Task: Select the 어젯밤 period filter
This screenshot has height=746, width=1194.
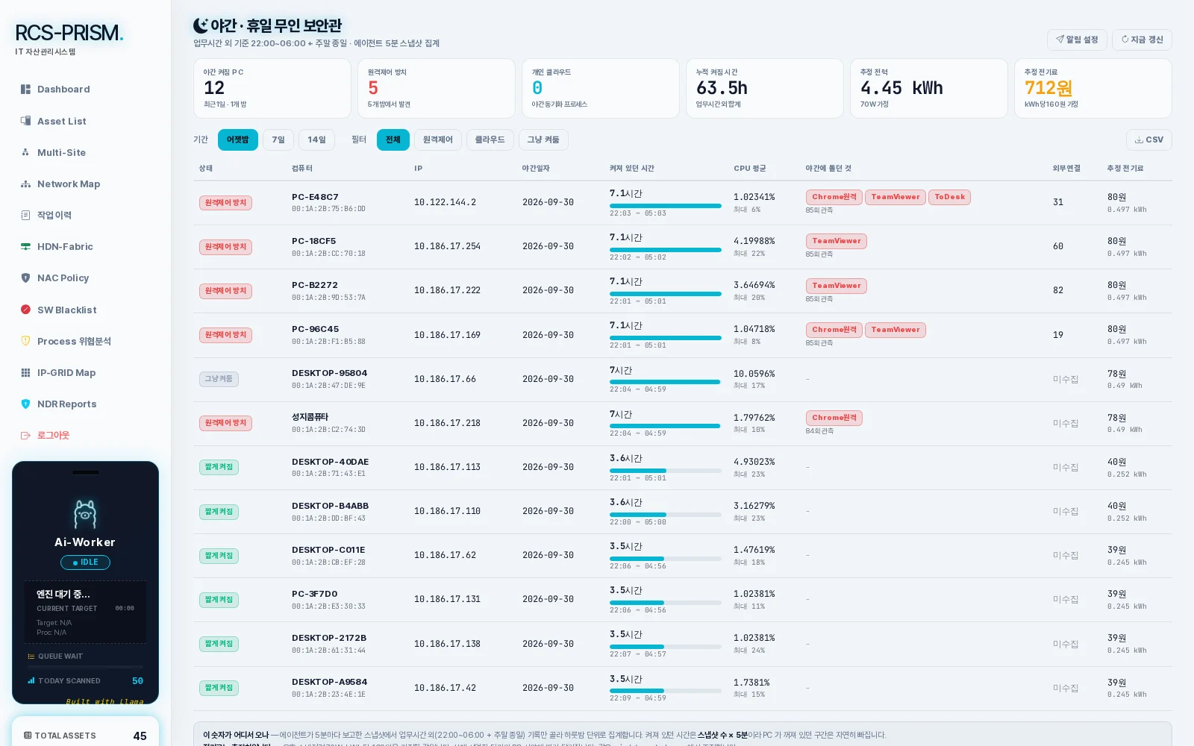Action: (x=238, y=140)
